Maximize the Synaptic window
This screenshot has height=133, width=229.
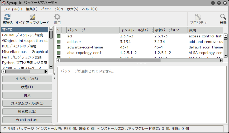point(219,3)
